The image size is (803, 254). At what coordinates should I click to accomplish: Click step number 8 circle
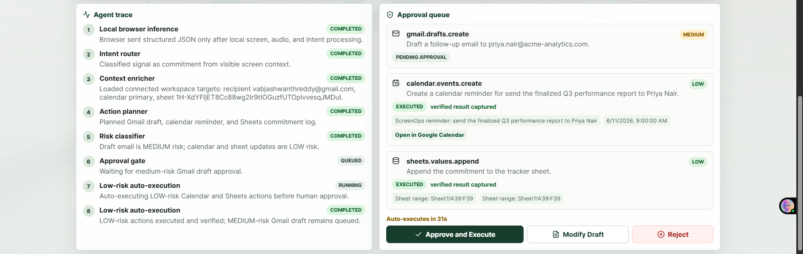[x=88, y=211]
